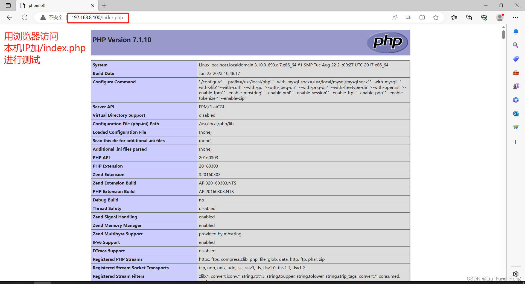Image resolution: width=525 pixels, height=284 pixels.
Task: Open the Collections panel
Action: pos(469,17)
